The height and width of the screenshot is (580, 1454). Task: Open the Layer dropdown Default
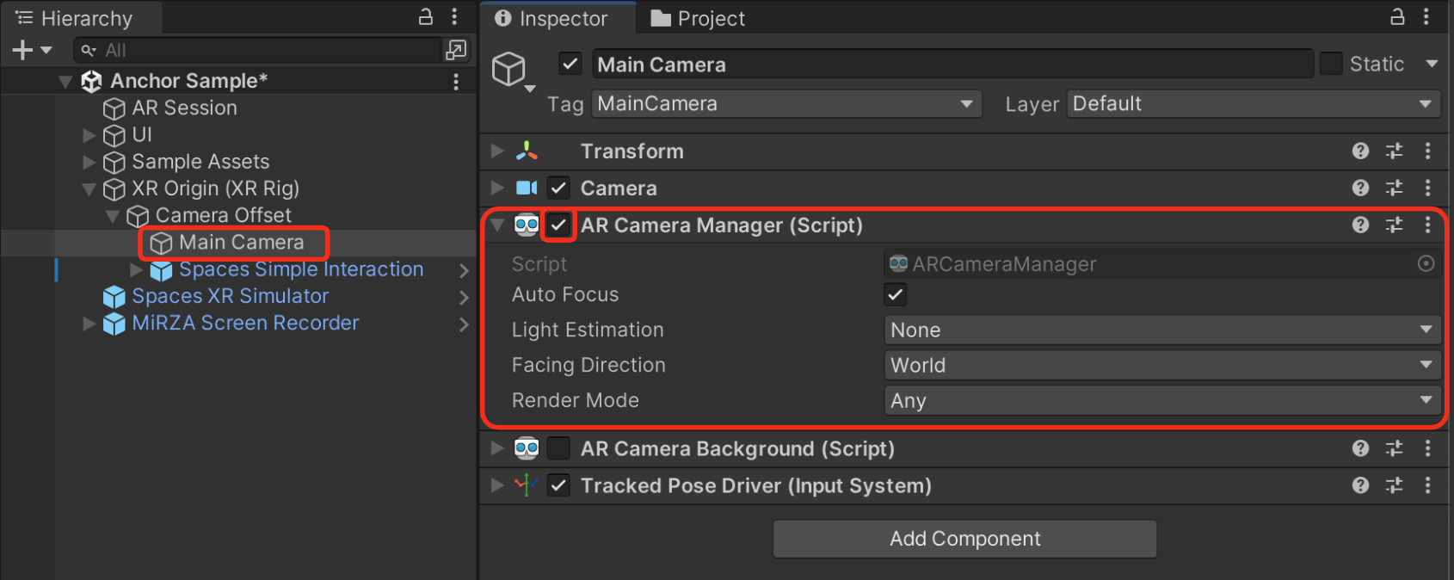pyautogui.click(x=1254, y=104)
